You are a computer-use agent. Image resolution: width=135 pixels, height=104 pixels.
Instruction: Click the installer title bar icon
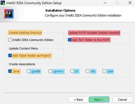[3, 3]
